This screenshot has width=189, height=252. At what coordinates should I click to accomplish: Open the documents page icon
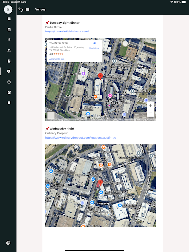click(9, 61)
